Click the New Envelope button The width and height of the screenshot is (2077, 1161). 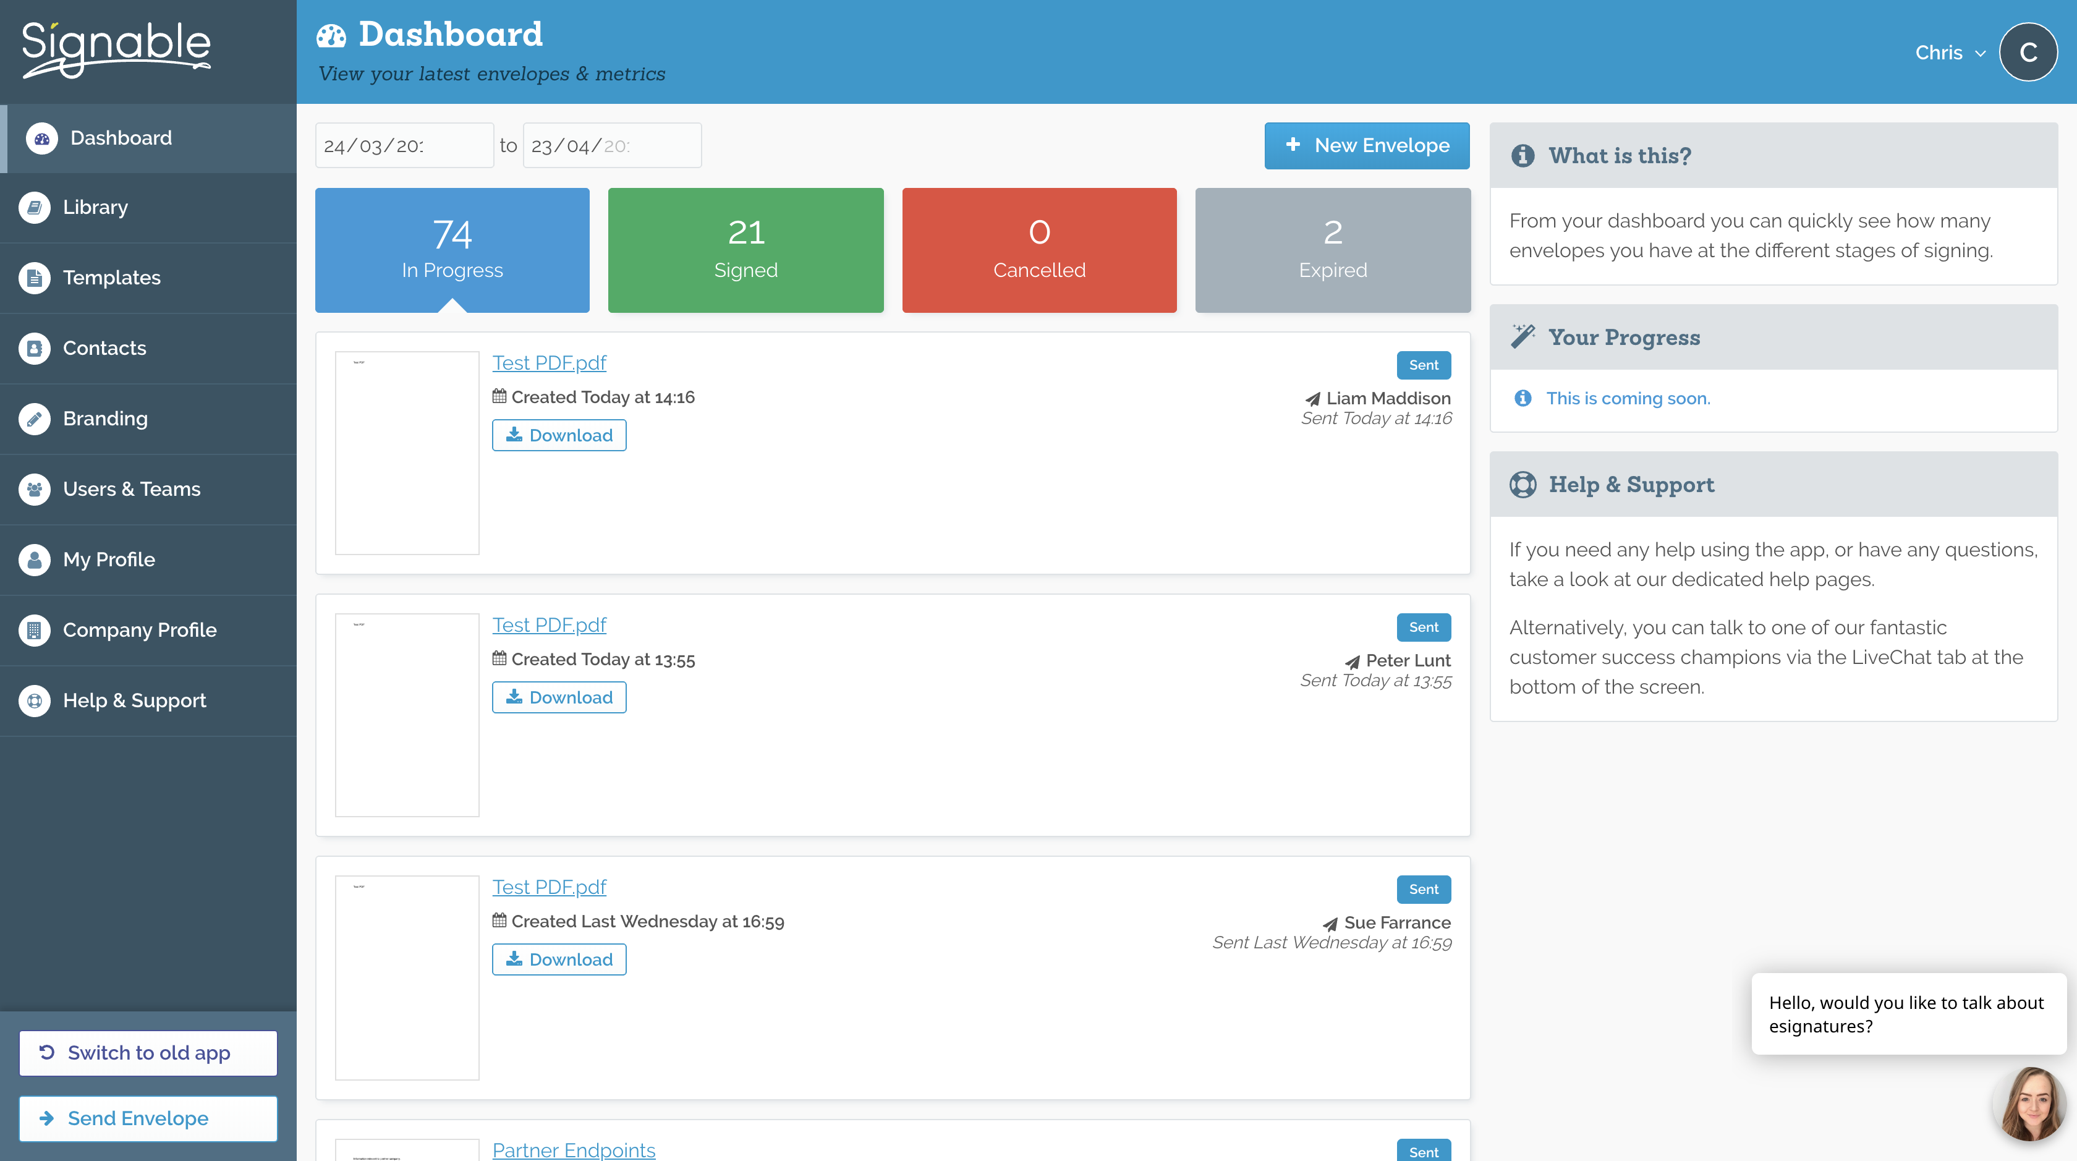pos(1366,146)
